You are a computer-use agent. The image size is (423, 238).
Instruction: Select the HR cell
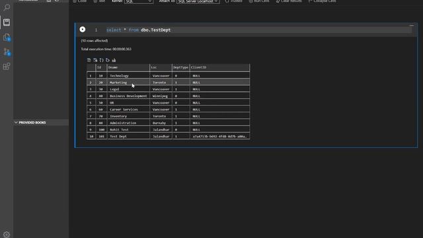click(x=128, y=102)
